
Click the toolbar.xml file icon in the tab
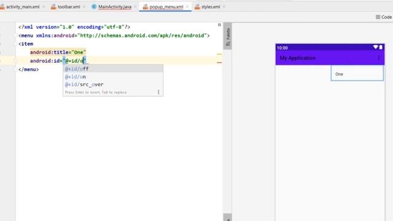point(53,7)
